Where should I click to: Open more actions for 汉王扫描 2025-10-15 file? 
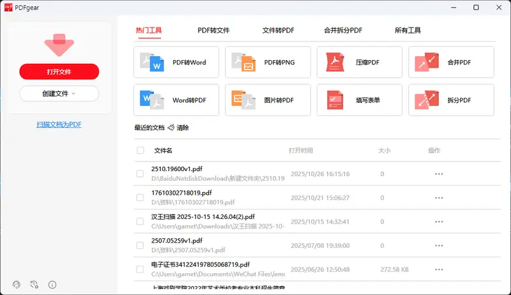(439, 222)
